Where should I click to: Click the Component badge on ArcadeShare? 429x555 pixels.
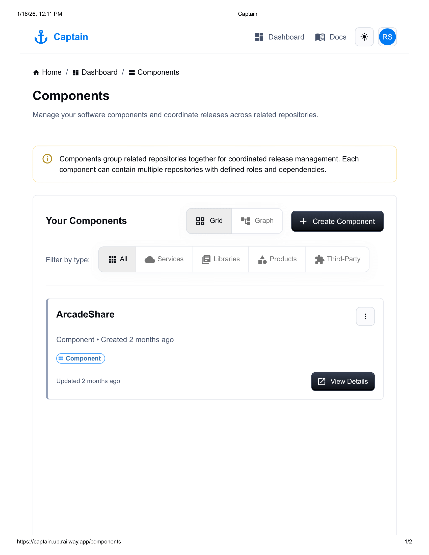click(x=80, y=358)
